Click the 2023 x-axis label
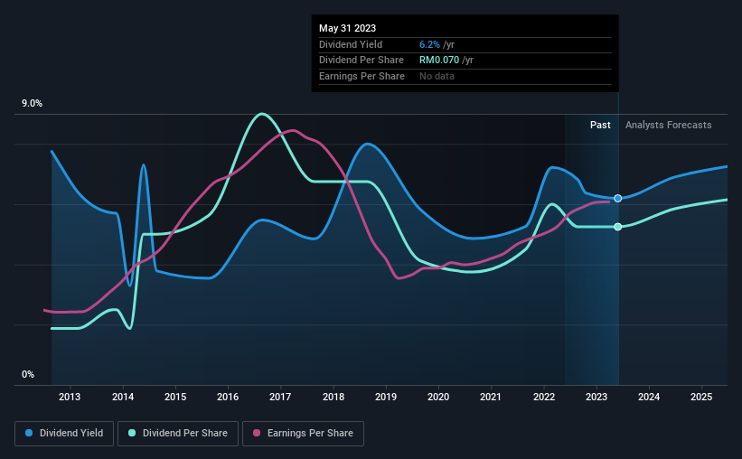Image resolution: width=742 pixels, height=459 pixels. (x=596, y=397)
